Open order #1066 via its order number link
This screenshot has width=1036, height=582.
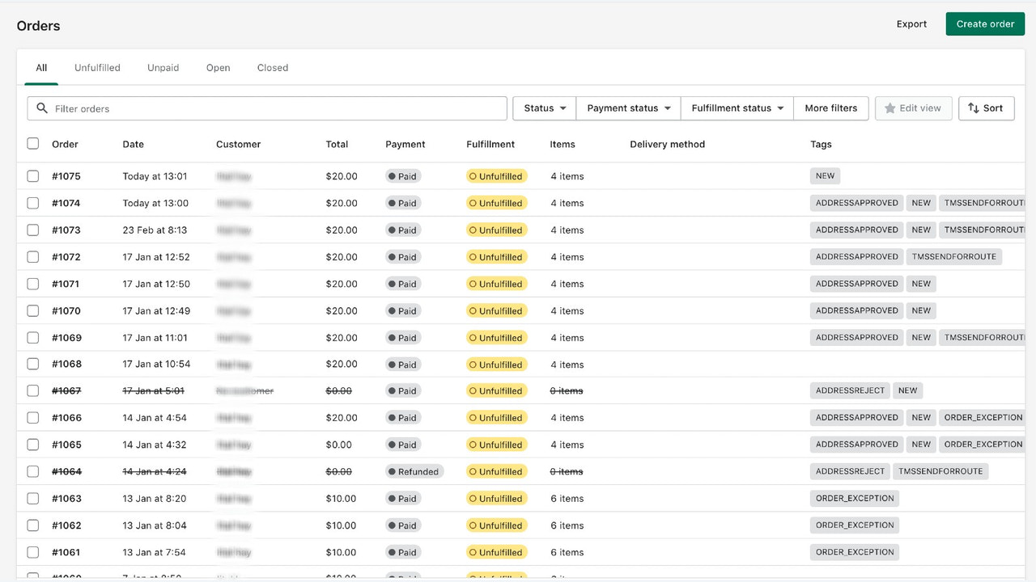coord(66,417)
